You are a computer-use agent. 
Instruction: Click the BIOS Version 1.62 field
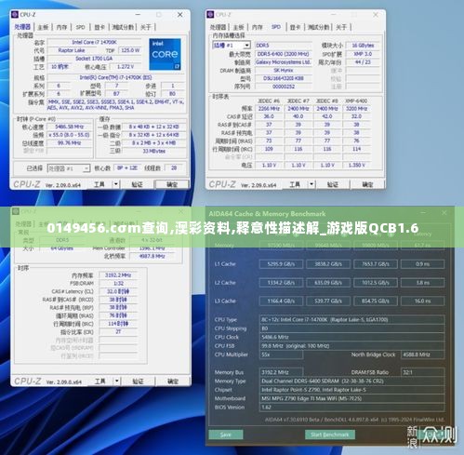pos(352,408)
